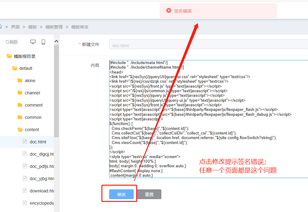Click the doc_pdfjs file icon
The width and height of the screenshot is (308, 212).
[25, 166]
